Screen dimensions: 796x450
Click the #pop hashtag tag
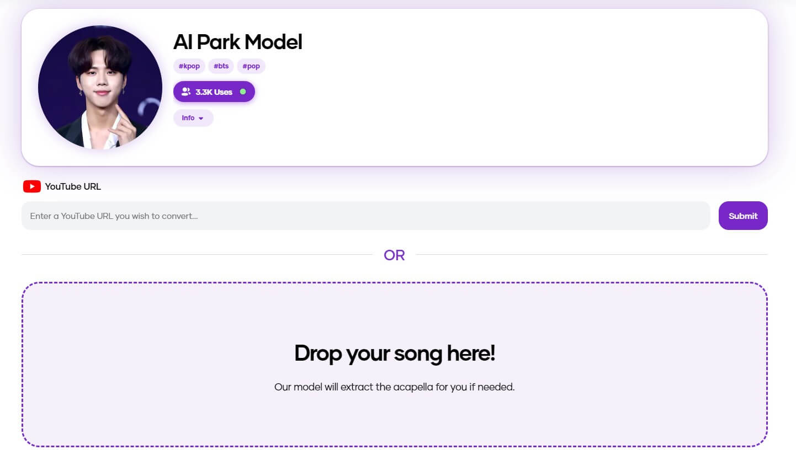click(x=251, y=66)
